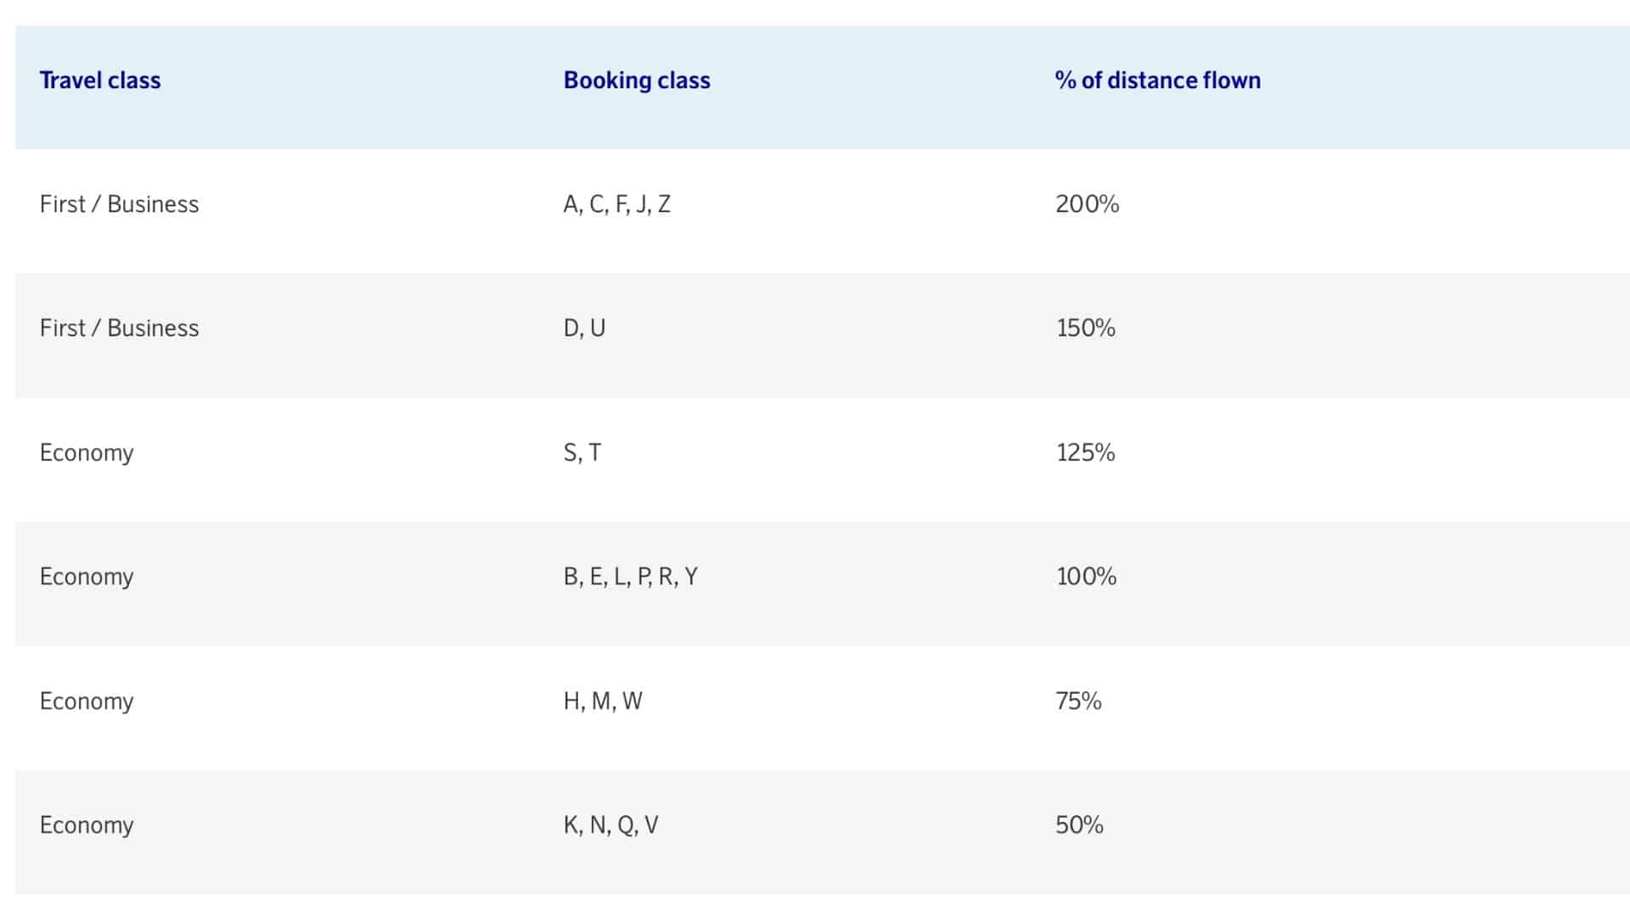Click Economy in the H, M, W row

coord(87,701)
